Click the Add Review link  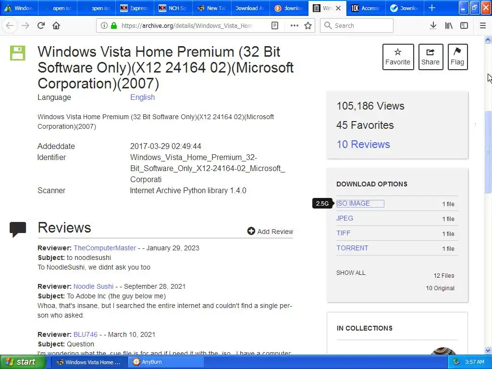click(x=270, y=231)
